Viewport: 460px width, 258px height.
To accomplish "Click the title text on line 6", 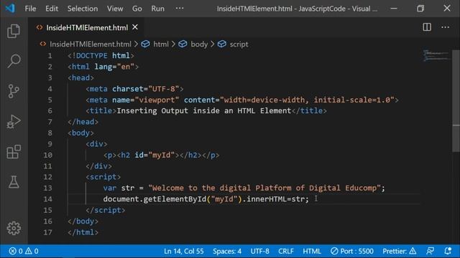I will coord(204,110).
